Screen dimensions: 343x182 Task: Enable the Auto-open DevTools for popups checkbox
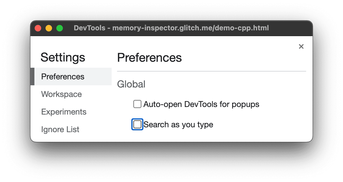[x=137, y=104]
